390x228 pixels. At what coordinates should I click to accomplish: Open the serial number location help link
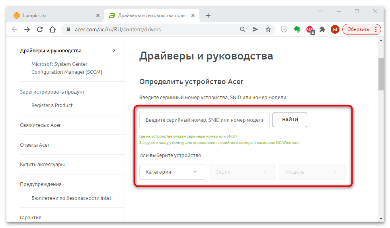coord(189,136)
